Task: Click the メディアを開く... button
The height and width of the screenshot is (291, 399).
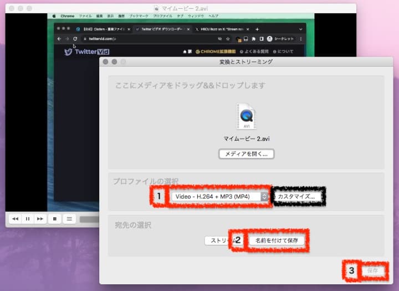Action: point(246,154)
